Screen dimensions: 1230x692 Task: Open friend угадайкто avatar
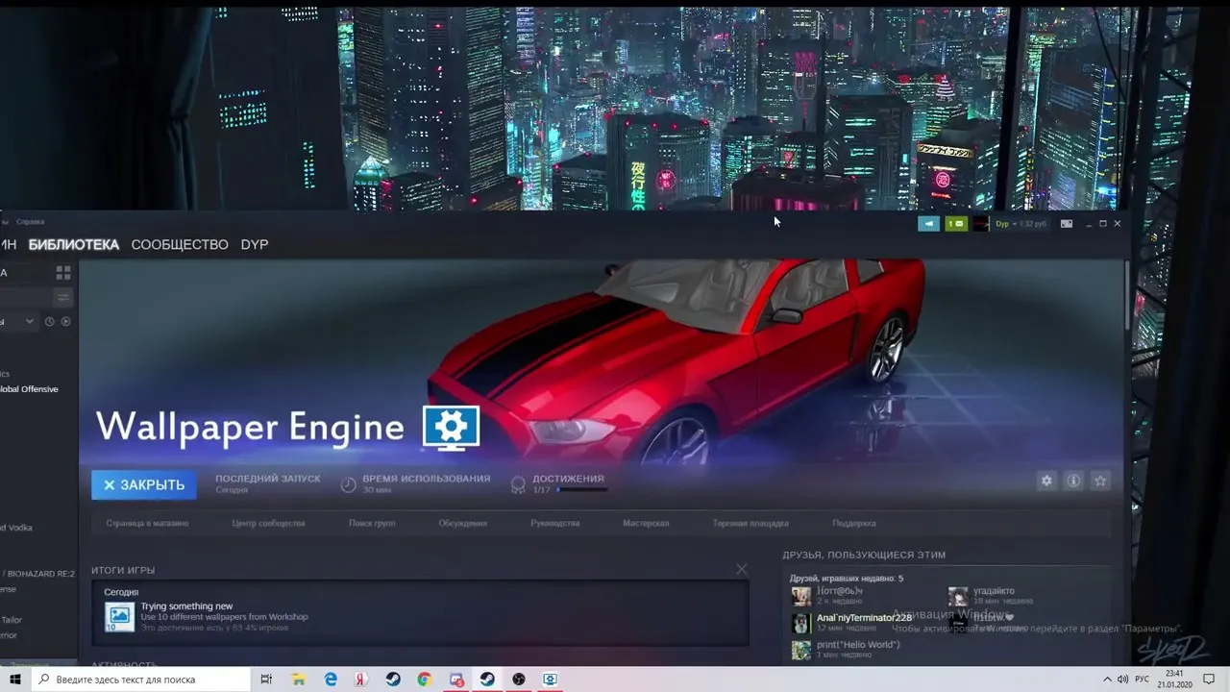click(x=958, y=596)
